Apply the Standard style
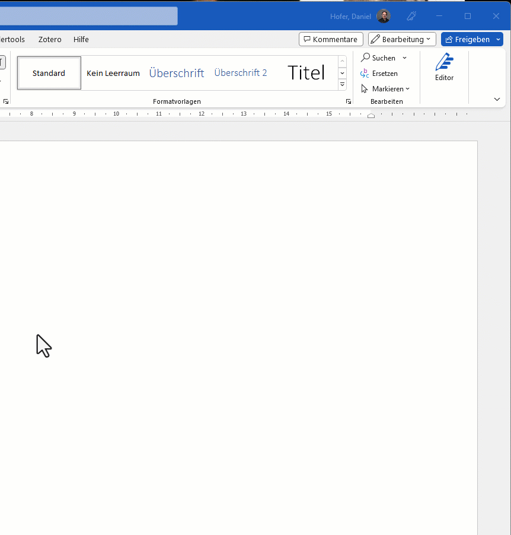Viewport: 511px width, 535px height. coord(49,73)
